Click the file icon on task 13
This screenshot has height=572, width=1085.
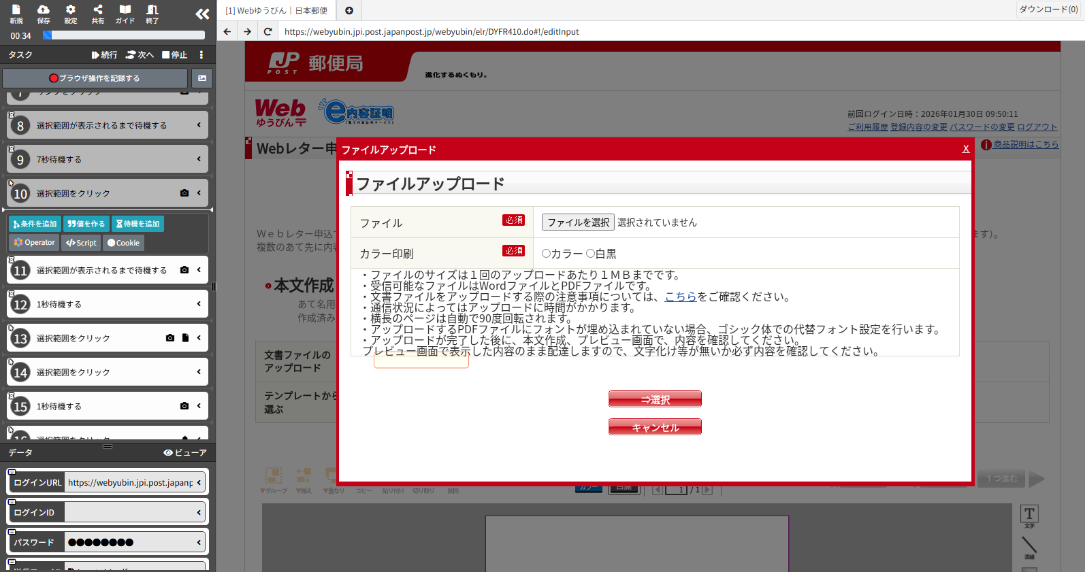pos(185,338)
